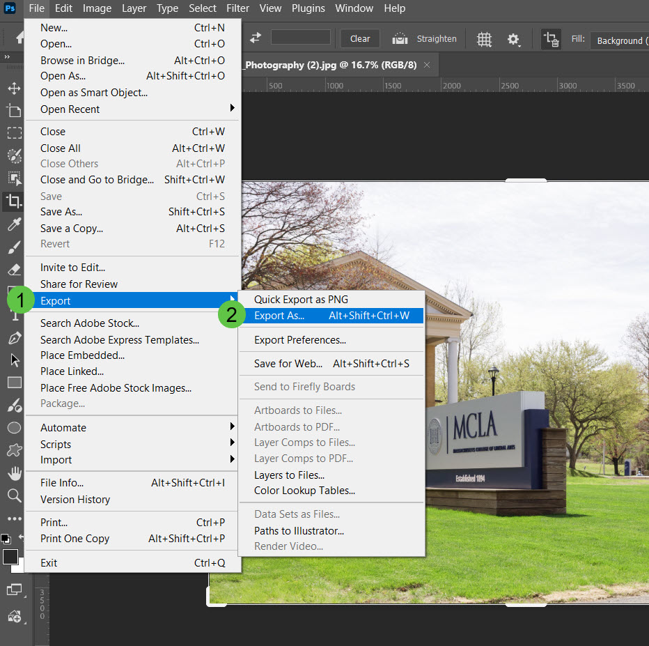Swap crop width and height arrows
649x646 pixels.
256,38
